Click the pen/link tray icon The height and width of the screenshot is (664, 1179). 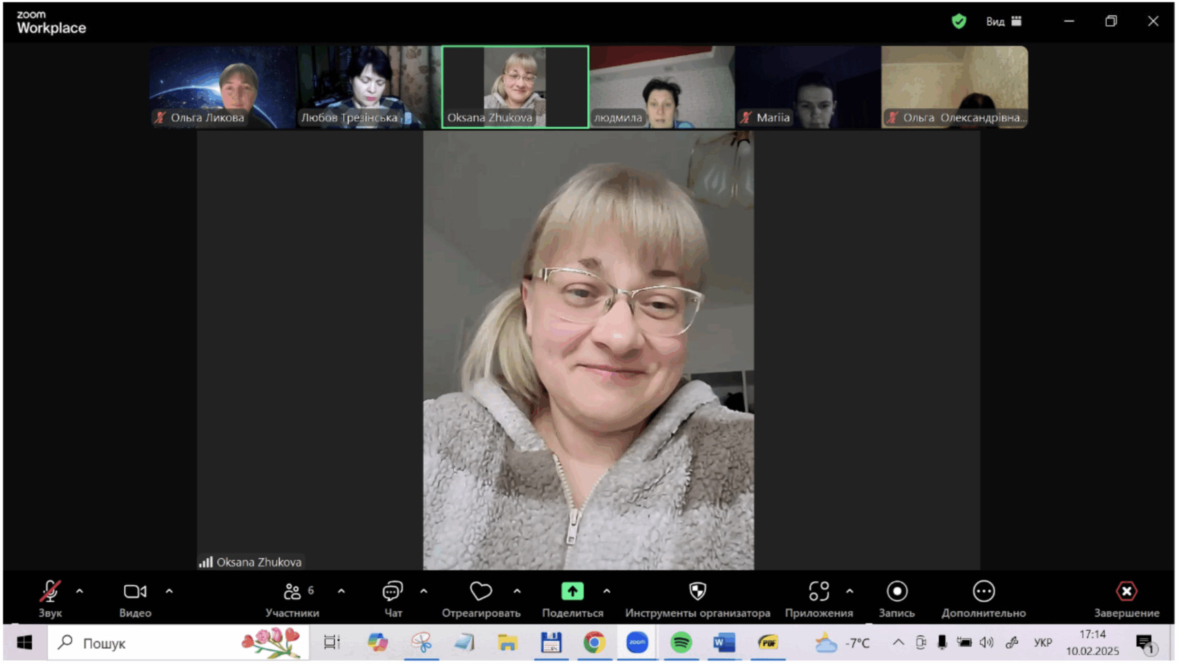coord(1013,643)
